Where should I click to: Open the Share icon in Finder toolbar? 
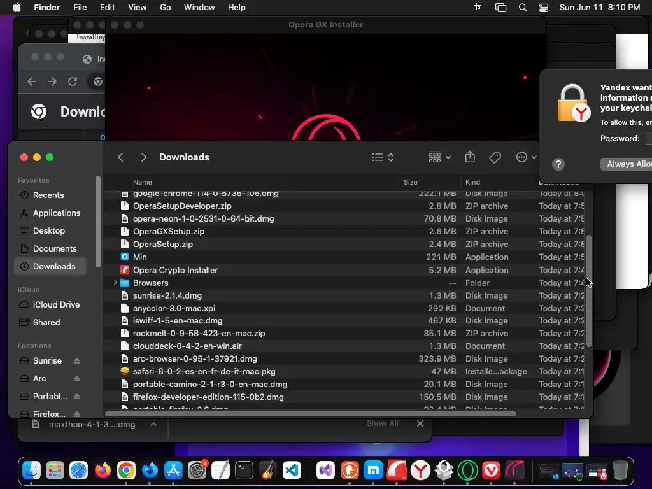[x=470, y=157]
